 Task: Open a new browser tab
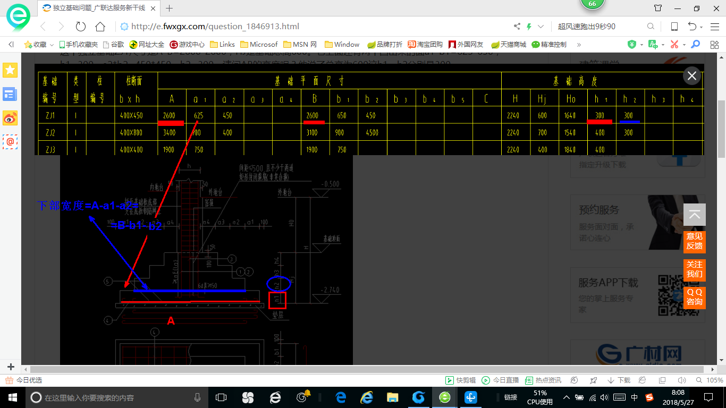pyautogui.click(x=170, y=8)
